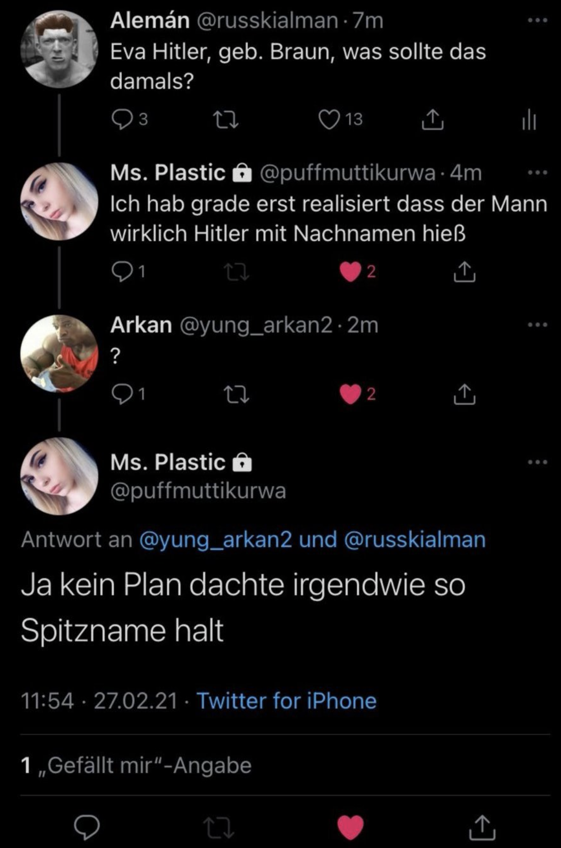Viewport: 561px width, 848px height.
Task: Reply to Alemán's tweet via comment icon
Action: tap(122, 120)
